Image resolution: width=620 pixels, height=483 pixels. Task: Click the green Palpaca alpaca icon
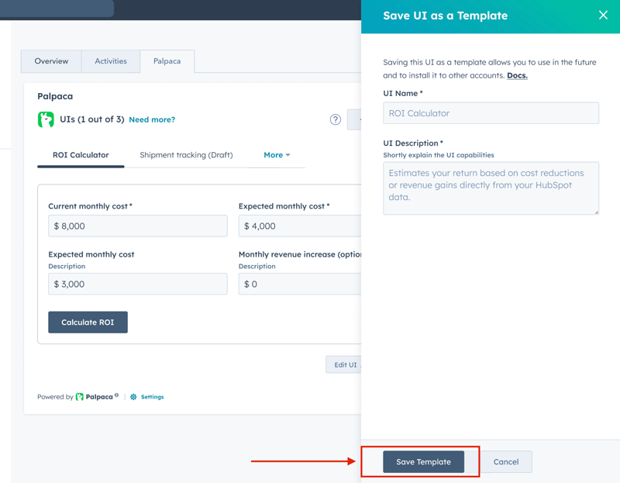pos(46,119)
